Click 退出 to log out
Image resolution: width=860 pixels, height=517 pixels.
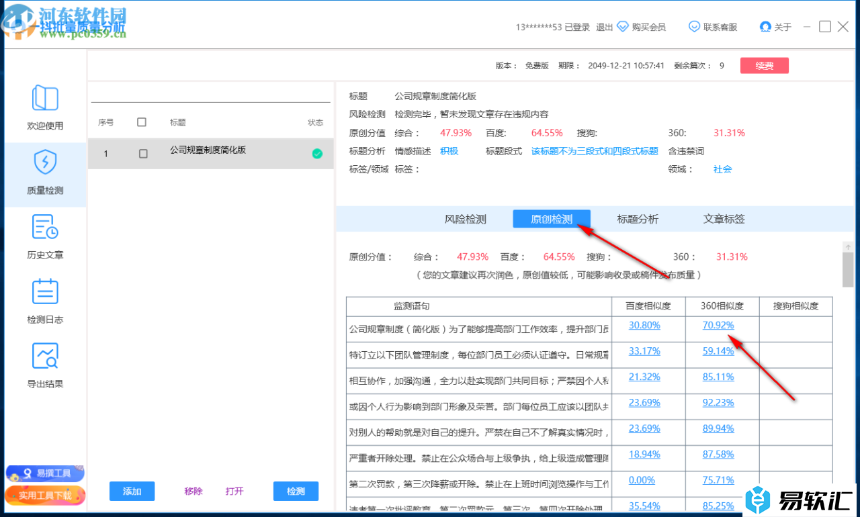pyautogui.click(x=605, y=28)
